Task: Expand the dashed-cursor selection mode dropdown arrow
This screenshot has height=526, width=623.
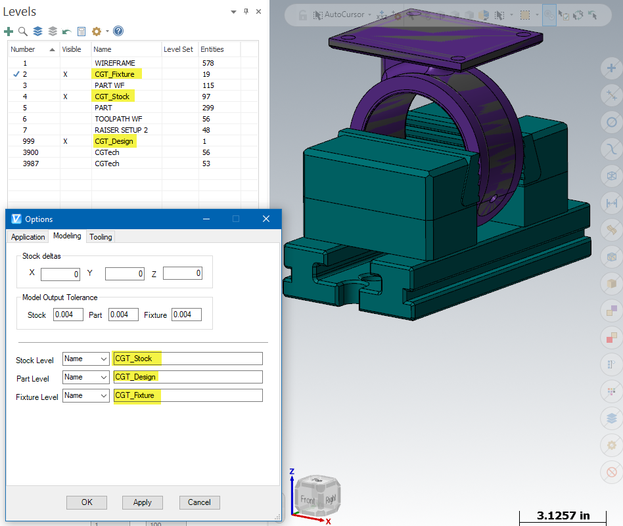Action: [511, 15]
